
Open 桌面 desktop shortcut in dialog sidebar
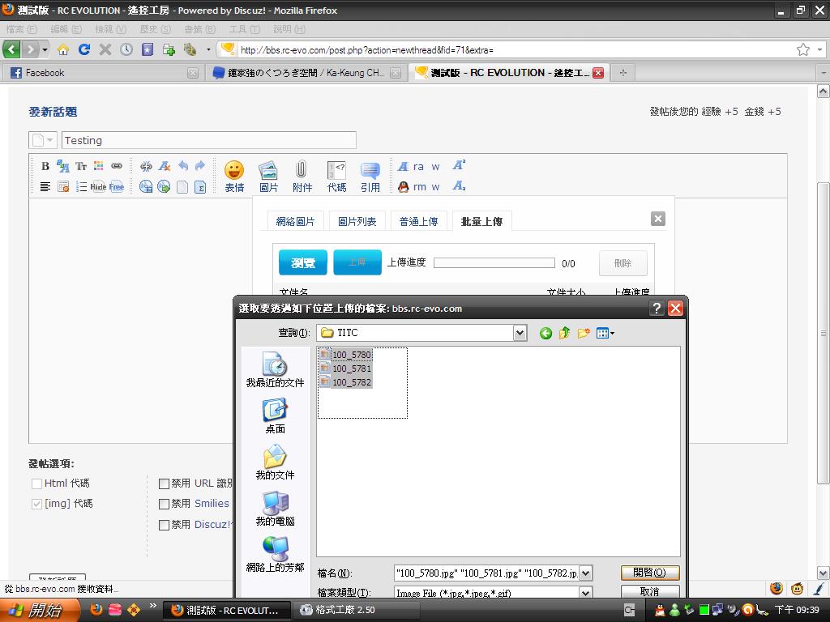[275, 416]
